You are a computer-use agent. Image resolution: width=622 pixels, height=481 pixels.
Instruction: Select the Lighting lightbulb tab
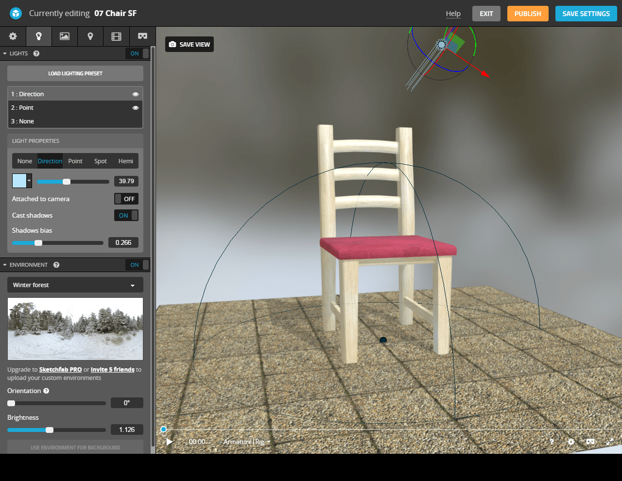[39, 36]
